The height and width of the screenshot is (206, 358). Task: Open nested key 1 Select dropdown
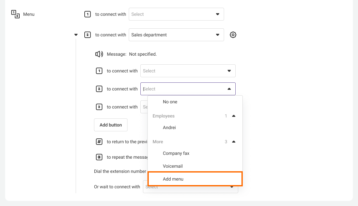tap(188, 71)
